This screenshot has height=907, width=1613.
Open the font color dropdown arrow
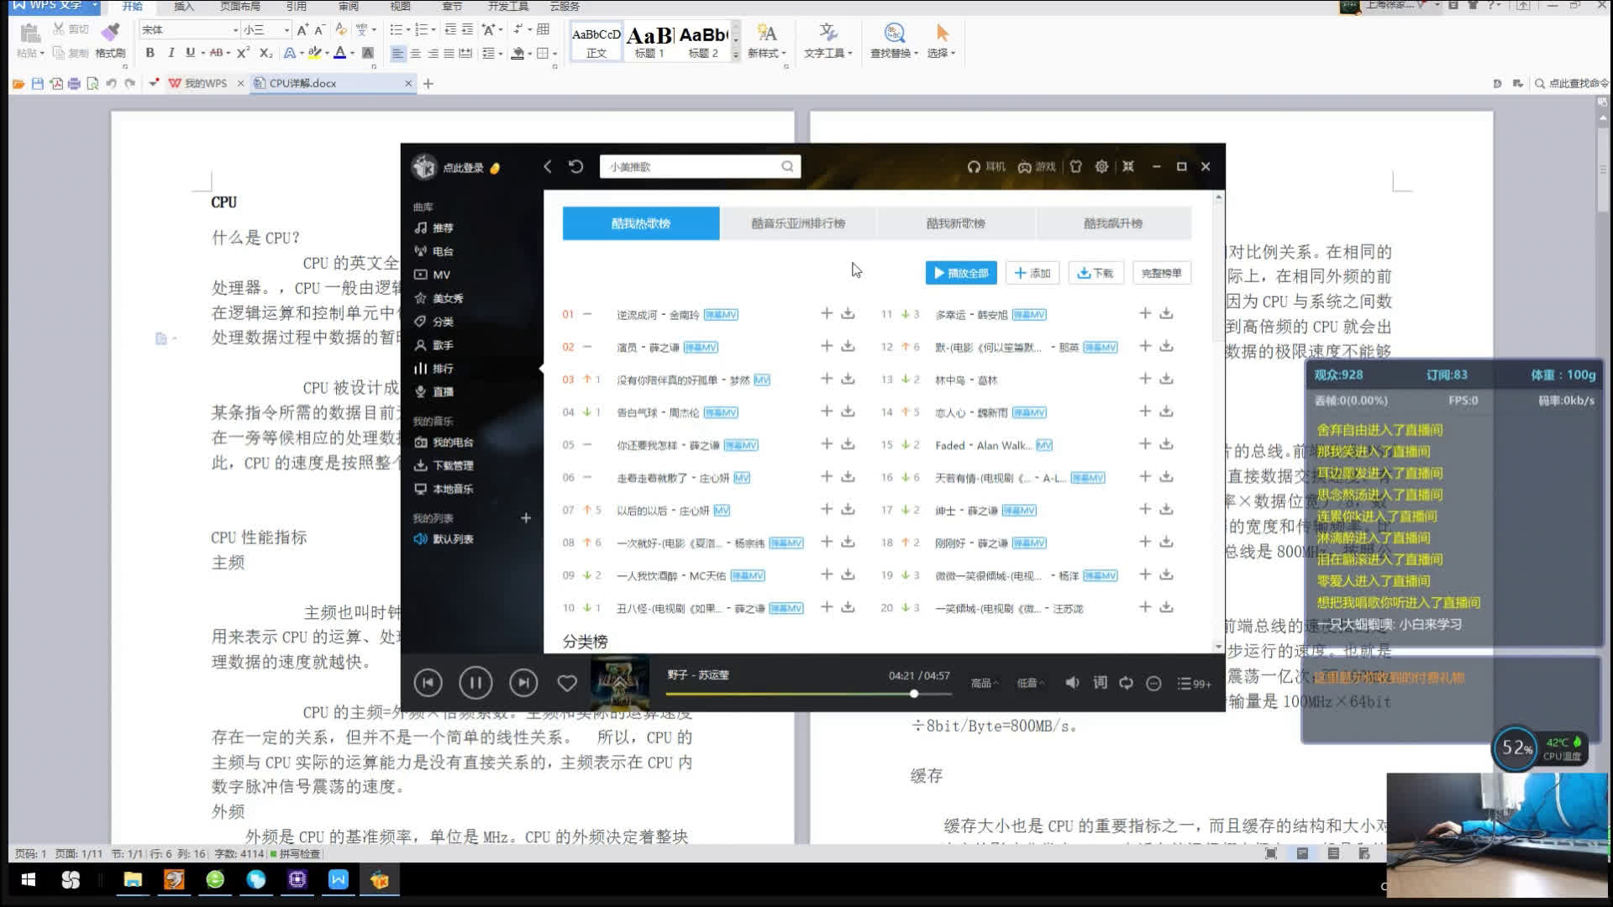pyautogui.click(x=353, y=53)
